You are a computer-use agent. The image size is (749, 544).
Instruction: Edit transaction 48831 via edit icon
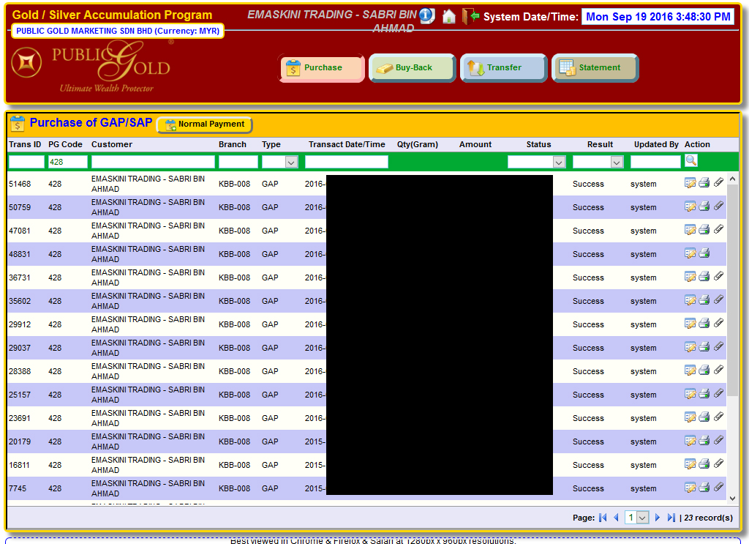690,253
